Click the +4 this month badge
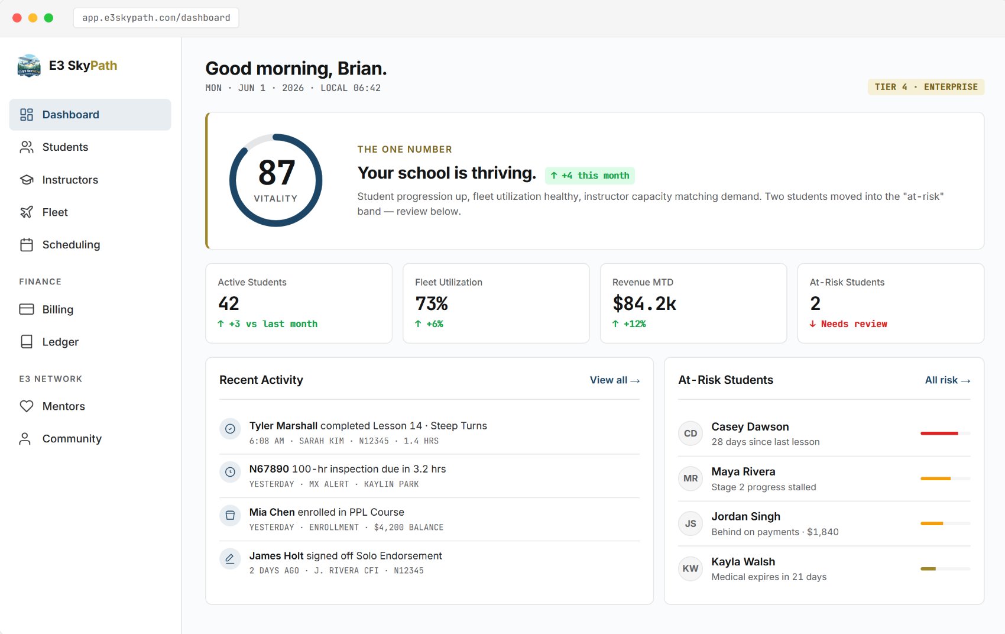Screen dimensions: 1005x634 [x=589, y=176]
